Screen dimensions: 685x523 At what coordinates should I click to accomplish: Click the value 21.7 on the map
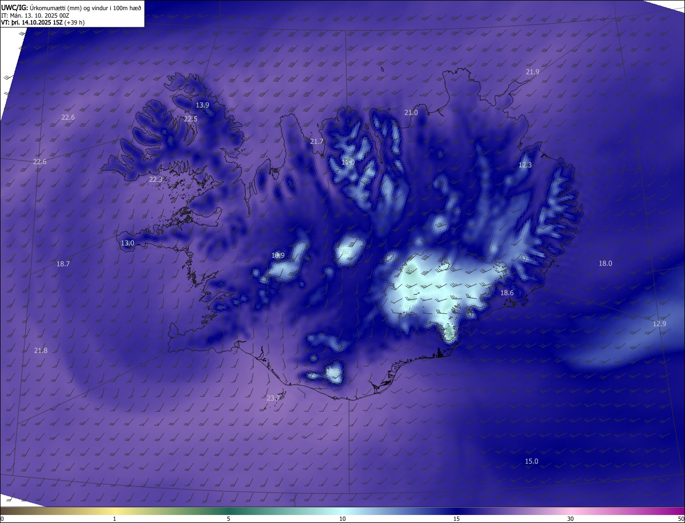[x=317, y=142]
